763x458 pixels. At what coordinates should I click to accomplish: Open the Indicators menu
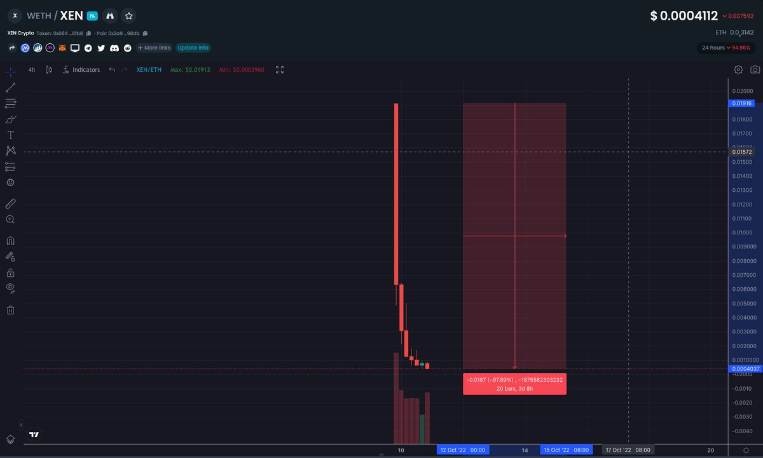point(81,70)
